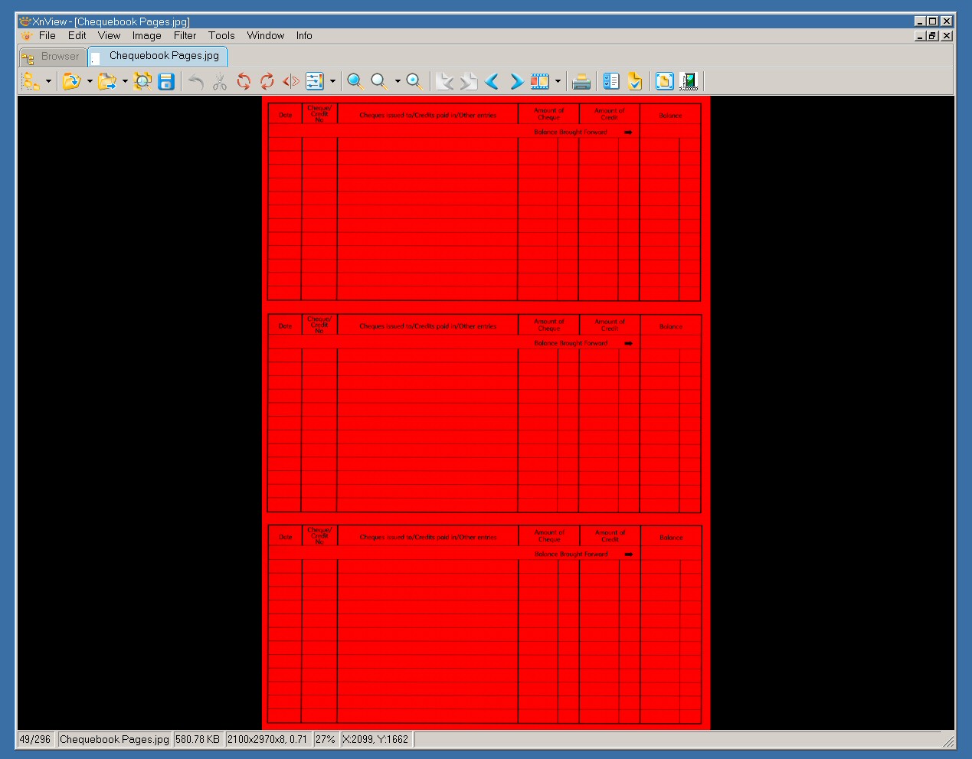
Task: Minimize the inner document window
Action: [921, 36]
